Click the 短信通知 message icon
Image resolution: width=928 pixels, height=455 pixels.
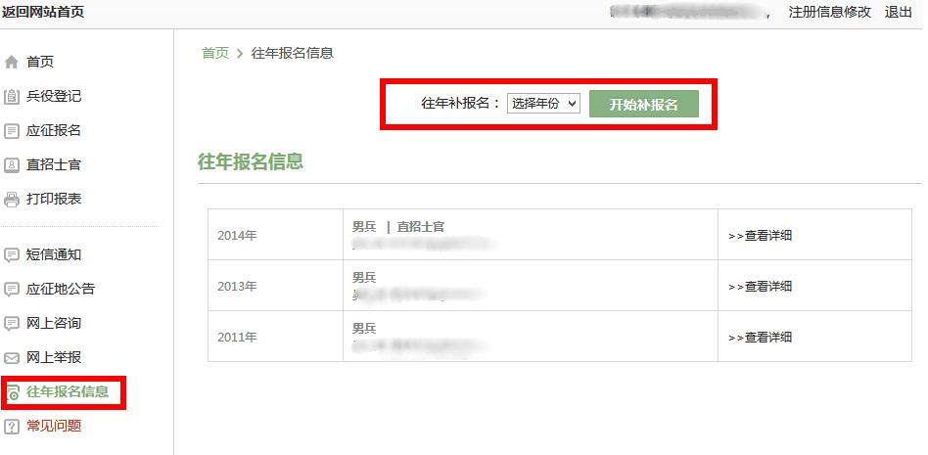[x=12, y=255]
